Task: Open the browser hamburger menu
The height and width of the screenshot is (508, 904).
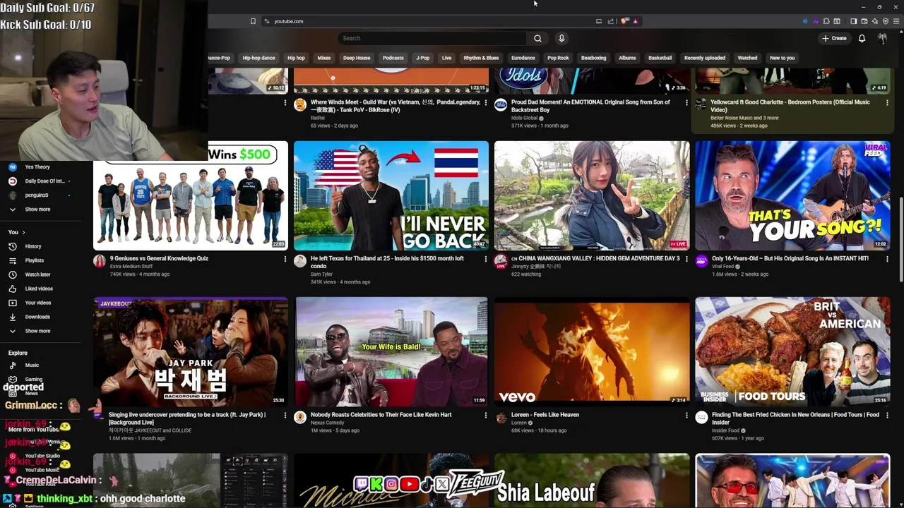Action: click(896, 21)
